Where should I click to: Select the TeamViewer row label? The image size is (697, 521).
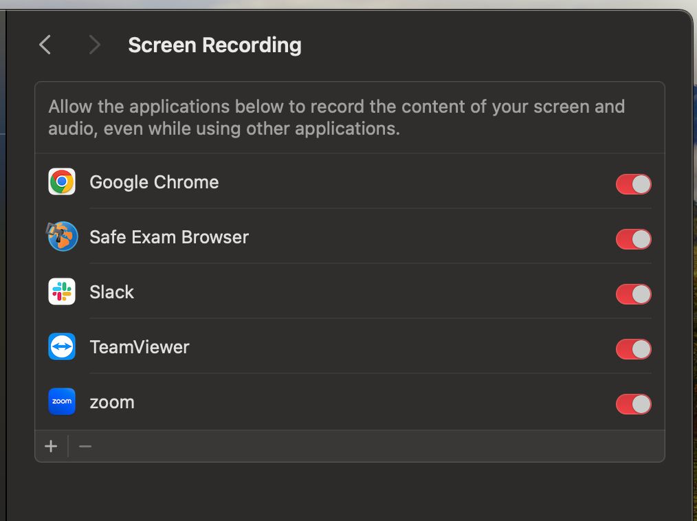[x=140, y=347]
